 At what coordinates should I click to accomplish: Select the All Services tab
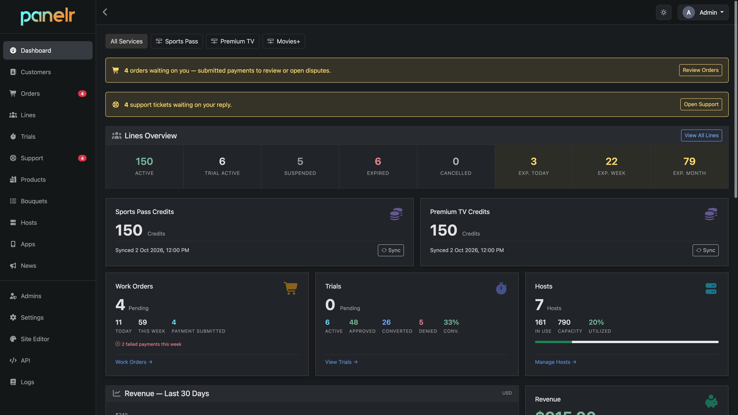[126, 41]
